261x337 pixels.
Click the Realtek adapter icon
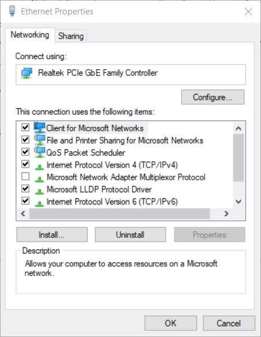[x=27, y=73]
